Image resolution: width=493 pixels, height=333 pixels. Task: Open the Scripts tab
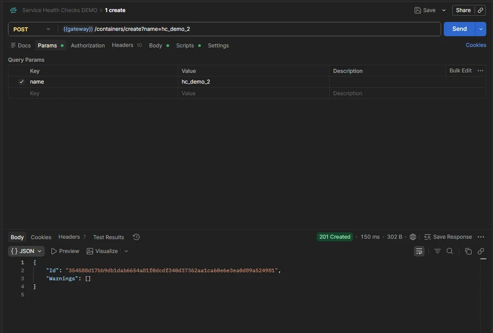pos(188,46)
